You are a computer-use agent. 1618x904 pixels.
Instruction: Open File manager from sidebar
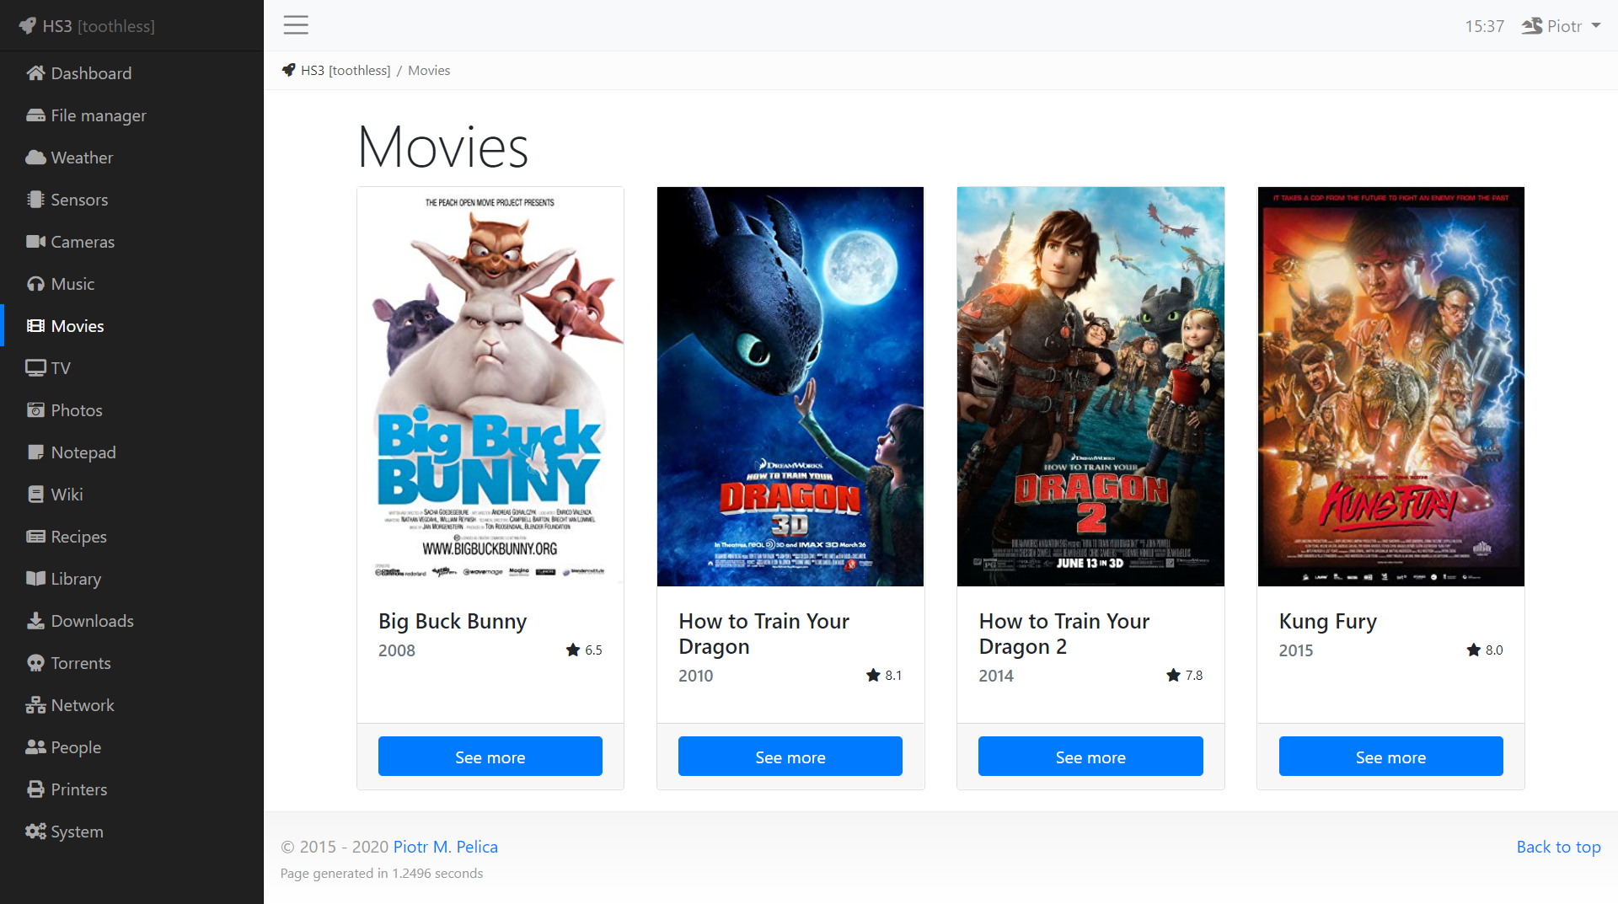(x=98, y=115)
